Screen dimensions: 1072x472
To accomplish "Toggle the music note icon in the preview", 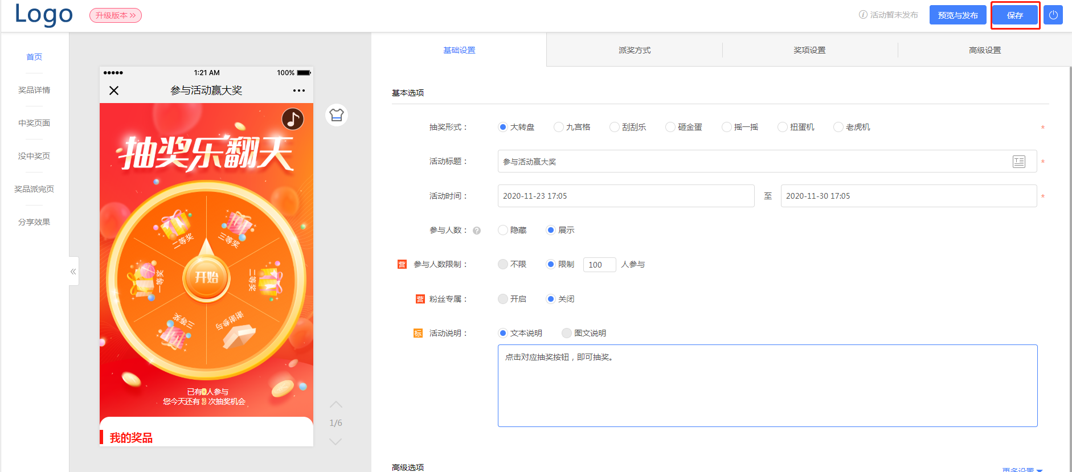I will pos(293,119).
